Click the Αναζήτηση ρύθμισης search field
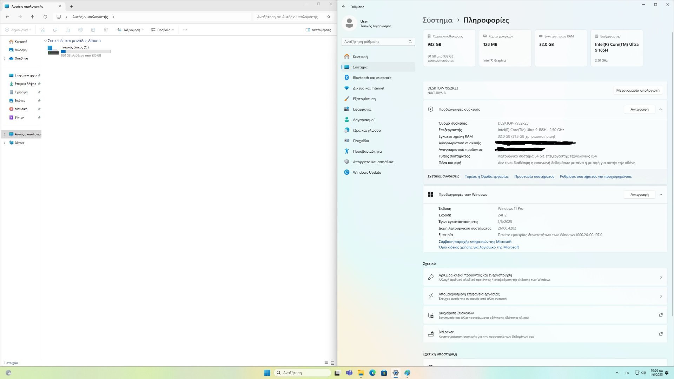This screenshot has width=674, height=379. (x=378, y=42)
